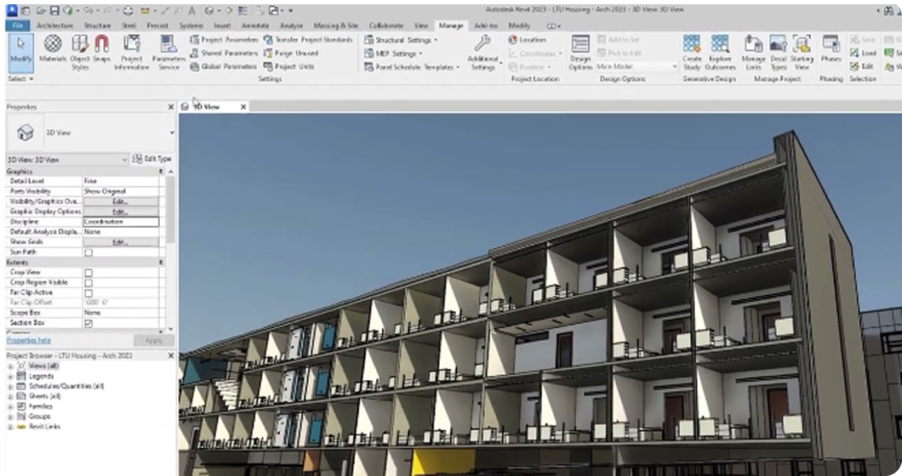
Task: Expand Views (all) in Project Browser
Action: (x=10, y=366)
